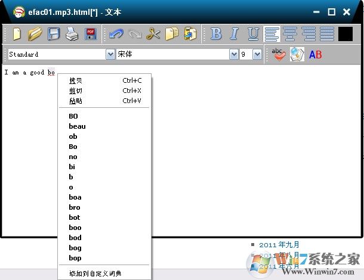This screenshot has width=364, height=280.
Task: Pick the "beau" spelling suggestion
Action: (x=77, y=126)
